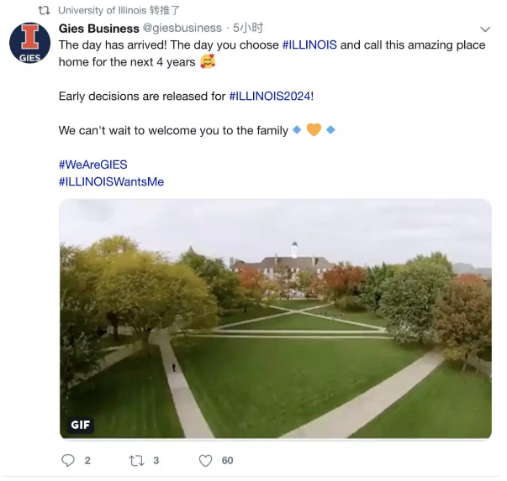Click the reply speech bubble icon
The width and height of the screenshot is (507, 481).
click(x=69, y=460)
